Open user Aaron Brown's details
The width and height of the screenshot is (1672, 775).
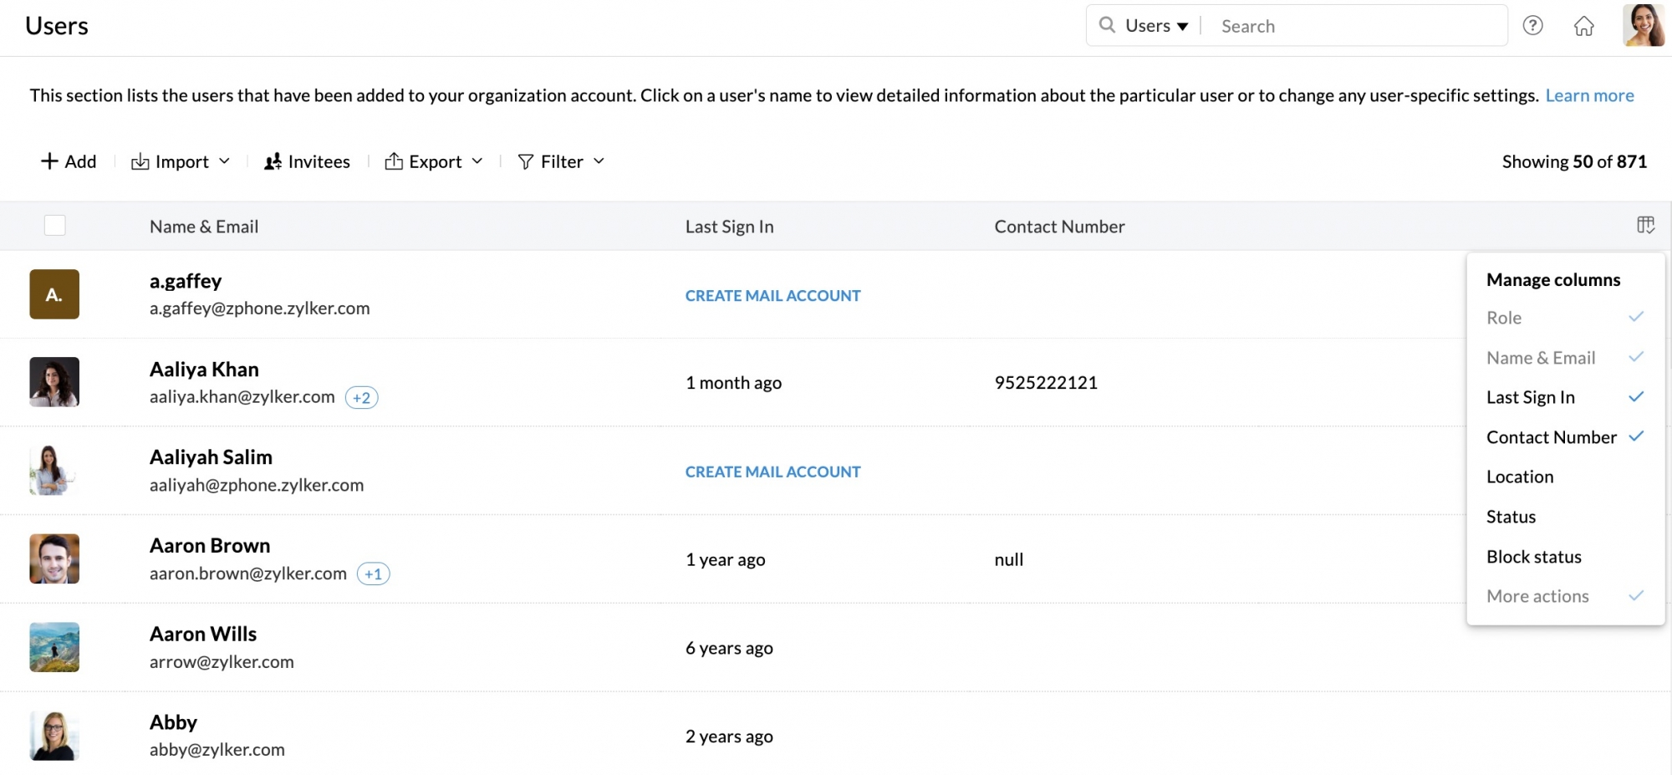[x=210, y=545]
